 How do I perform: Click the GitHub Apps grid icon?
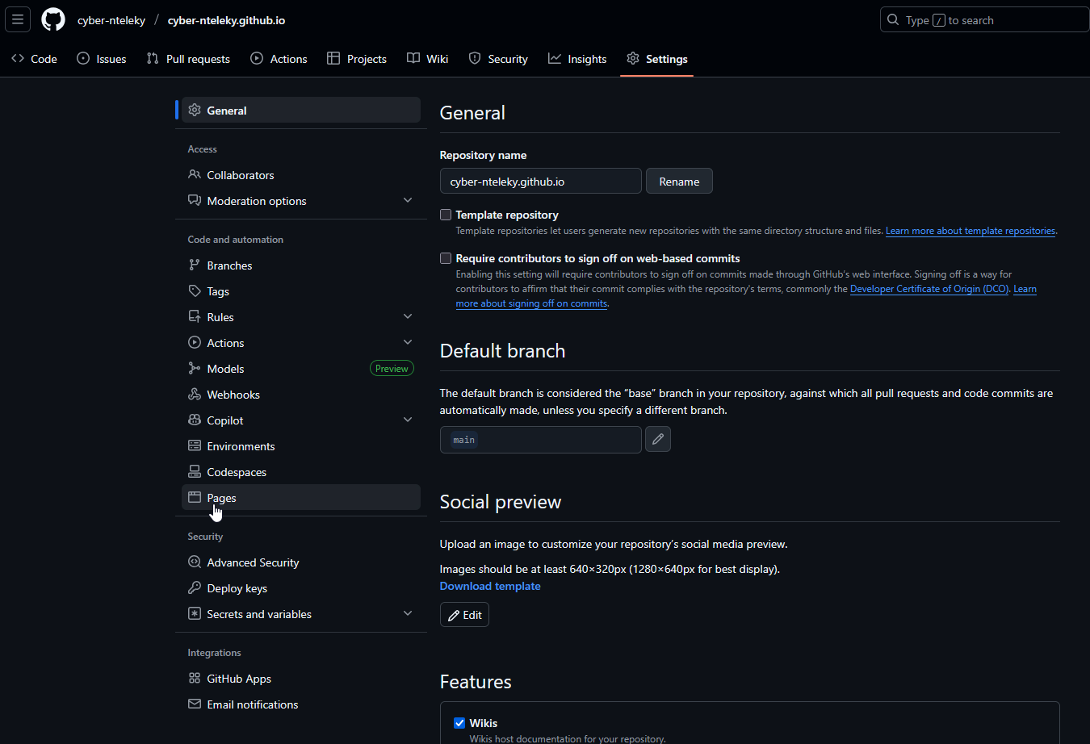tap(195, 678)
